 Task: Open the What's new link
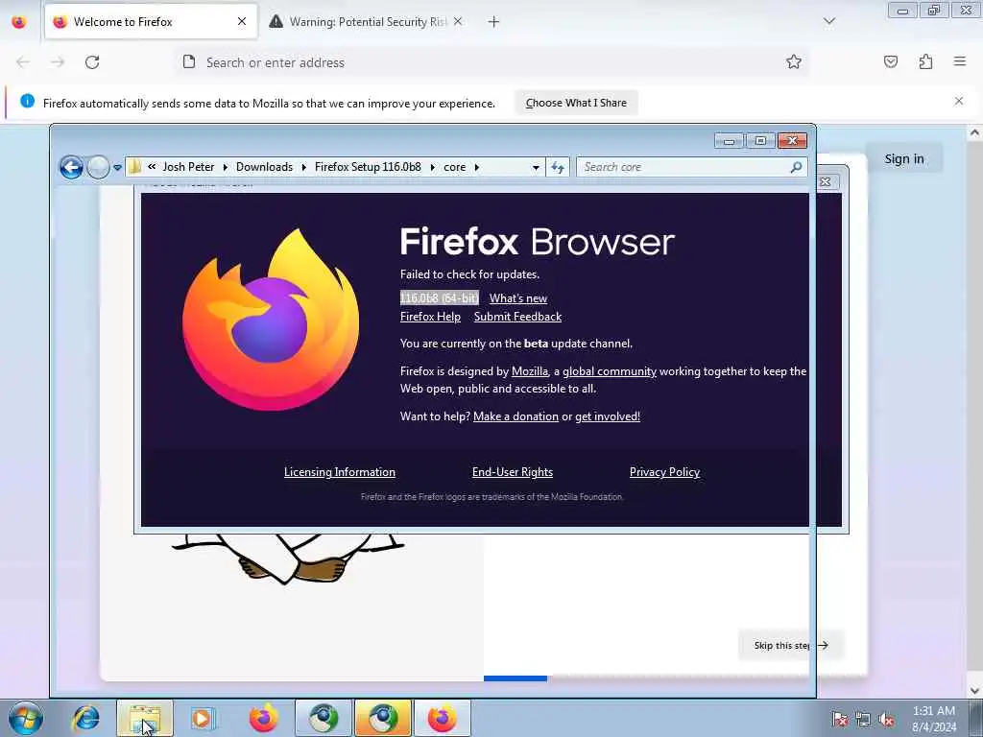pos(517,298)
